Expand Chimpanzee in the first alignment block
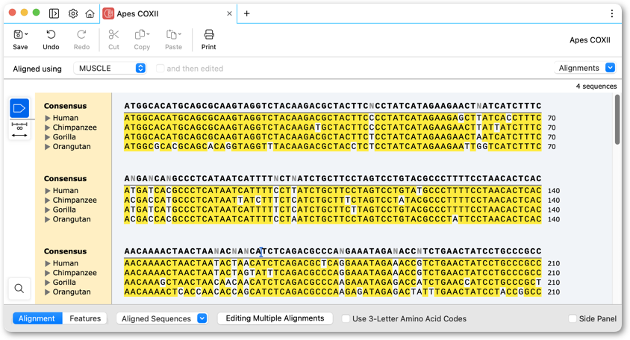The width and height of the screenshot is (630, 340). tap(48, 127)
